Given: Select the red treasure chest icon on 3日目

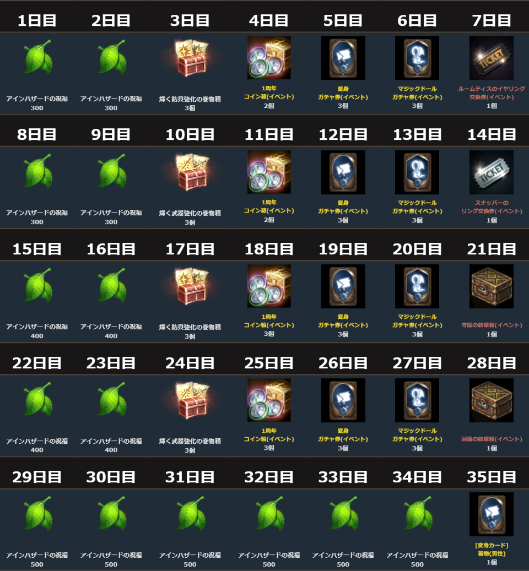Looking at the screenshot, I should tap(191, 58).
